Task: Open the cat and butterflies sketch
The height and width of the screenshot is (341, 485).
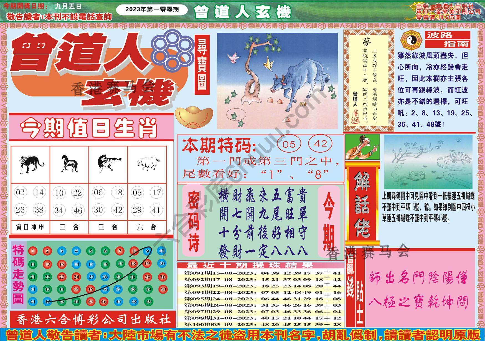Action: coord(428,162)
